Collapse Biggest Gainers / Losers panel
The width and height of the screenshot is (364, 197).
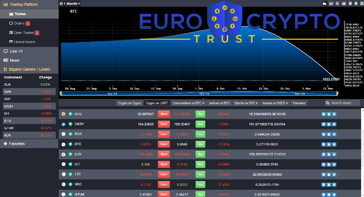point(29,69)
